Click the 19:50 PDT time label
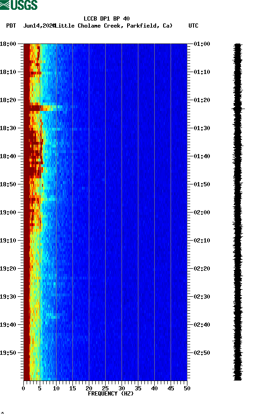 [8, 352]
